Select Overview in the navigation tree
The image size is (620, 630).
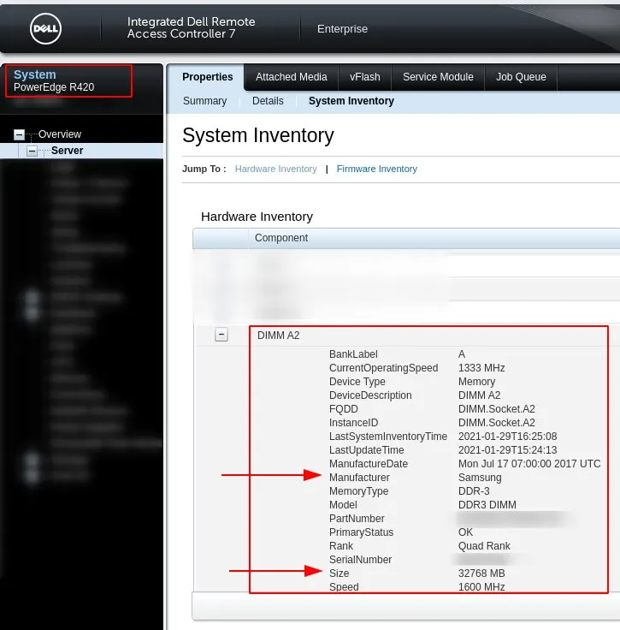pyautogui.click(x=60, y=134)
